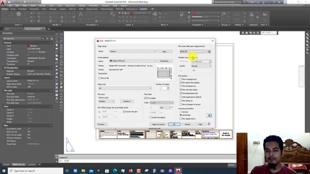
Task: Toggle the Fit to paper checkbox
Action: click(x=145, y=98)
